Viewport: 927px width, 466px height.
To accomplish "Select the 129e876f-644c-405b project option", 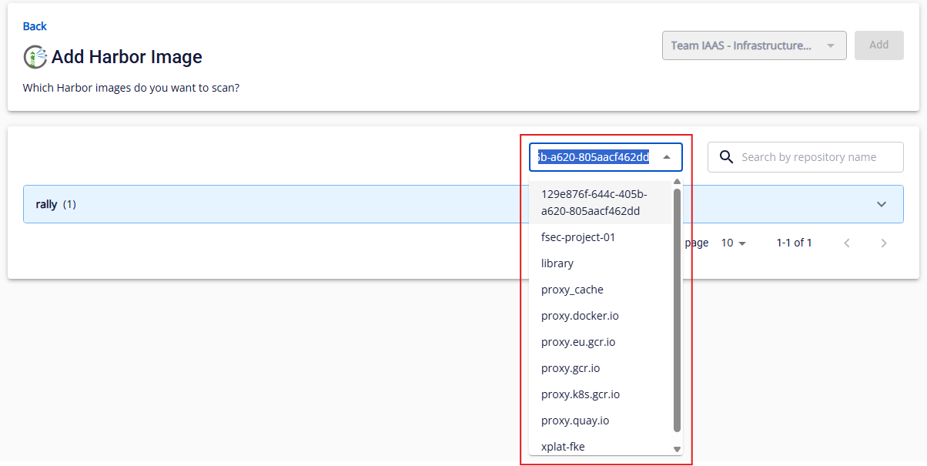I will (594, 203).
